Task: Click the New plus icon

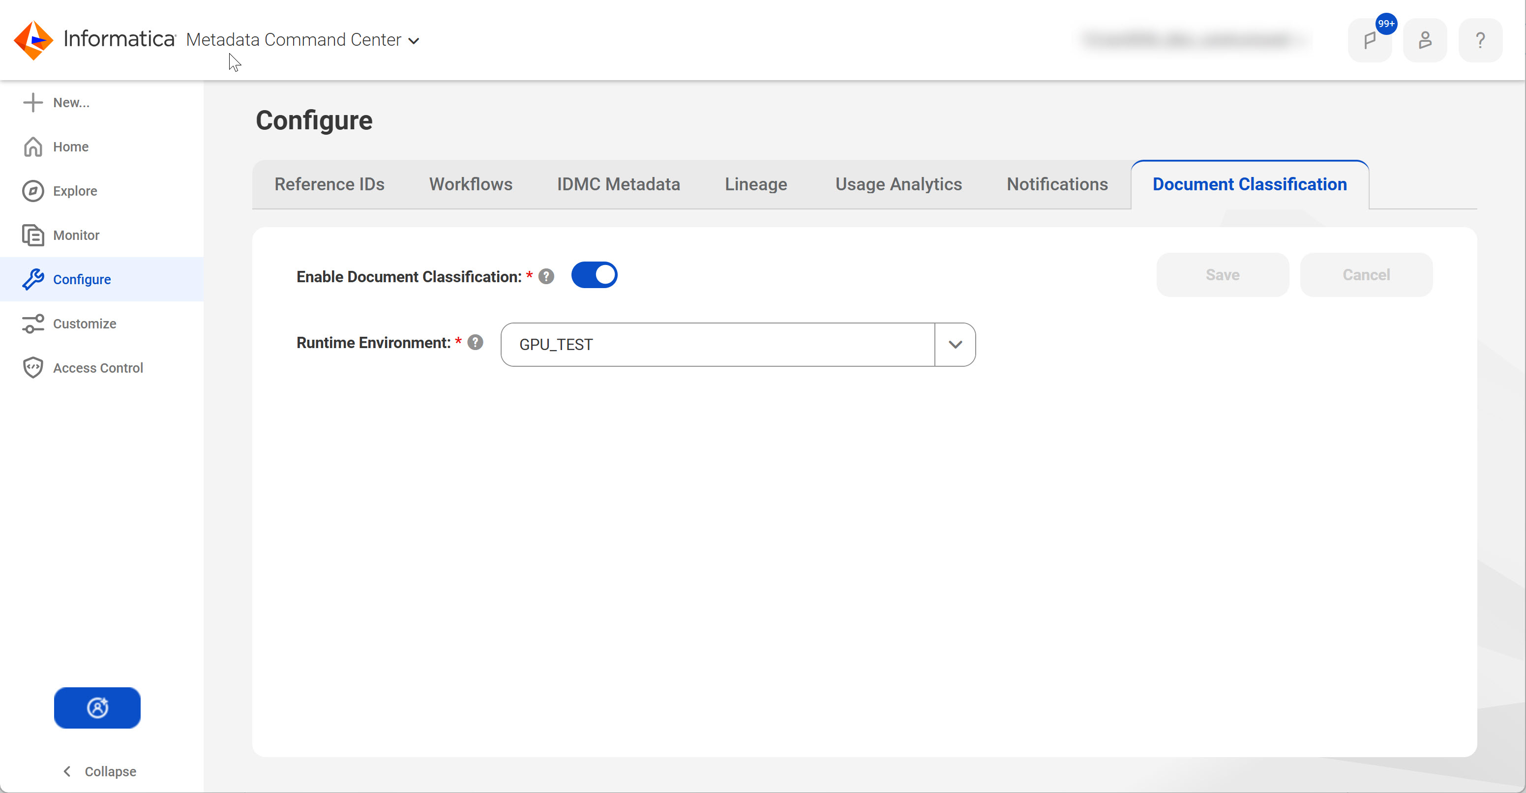Action: [33, 102]
